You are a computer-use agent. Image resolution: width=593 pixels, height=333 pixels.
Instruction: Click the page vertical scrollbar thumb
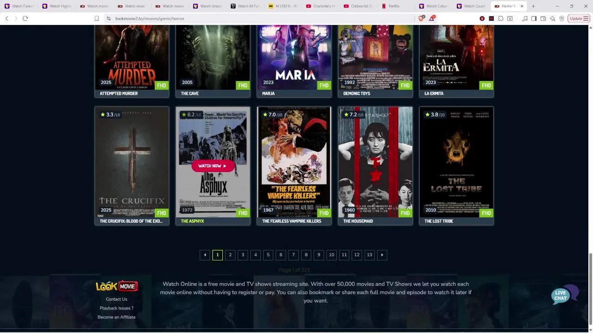[x=590, y=289]
